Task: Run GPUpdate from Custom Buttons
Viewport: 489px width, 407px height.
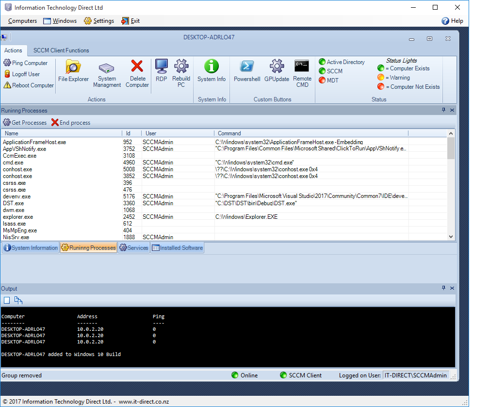Action: point(277,66)
